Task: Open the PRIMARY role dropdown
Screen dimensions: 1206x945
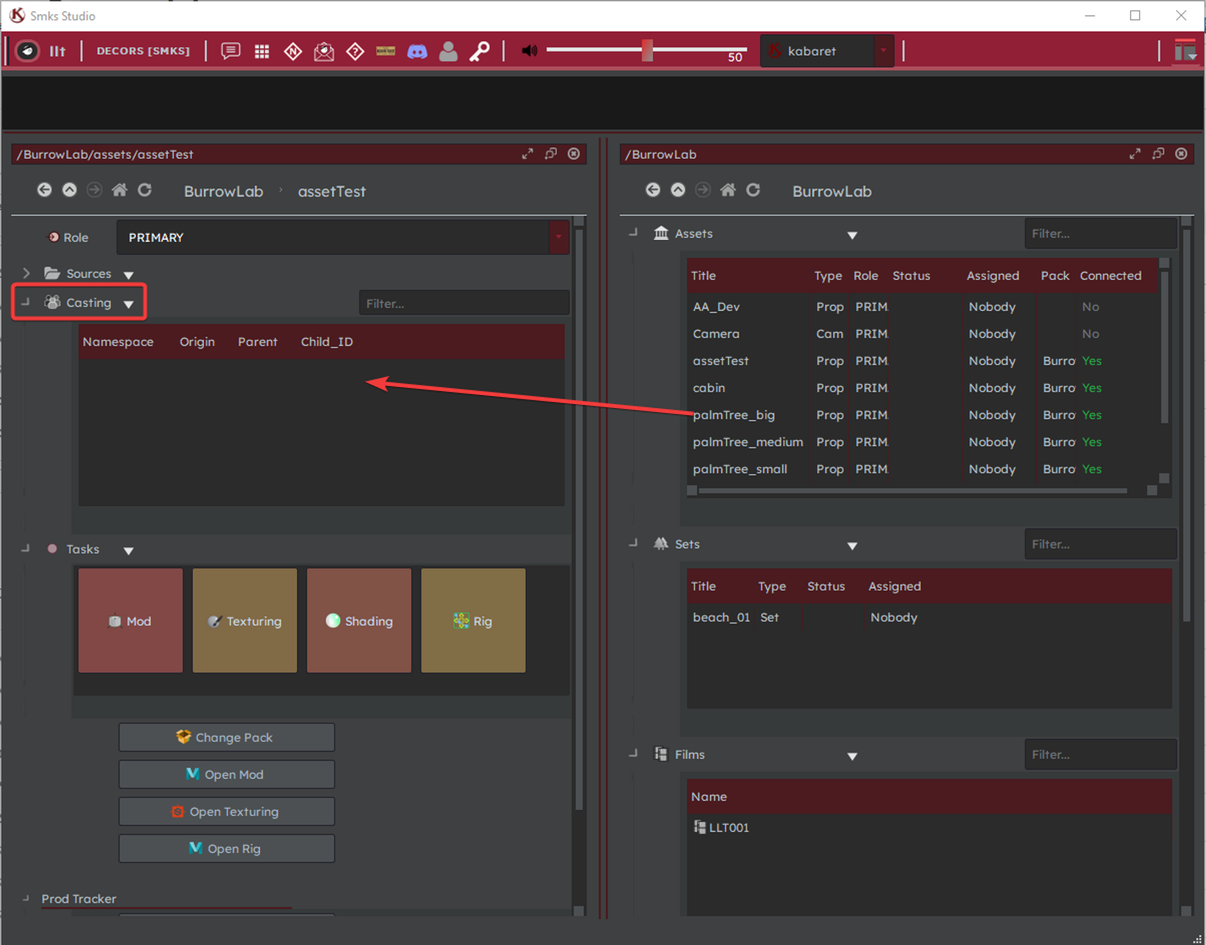Action: pyautogui.click(x=343, y=237)
